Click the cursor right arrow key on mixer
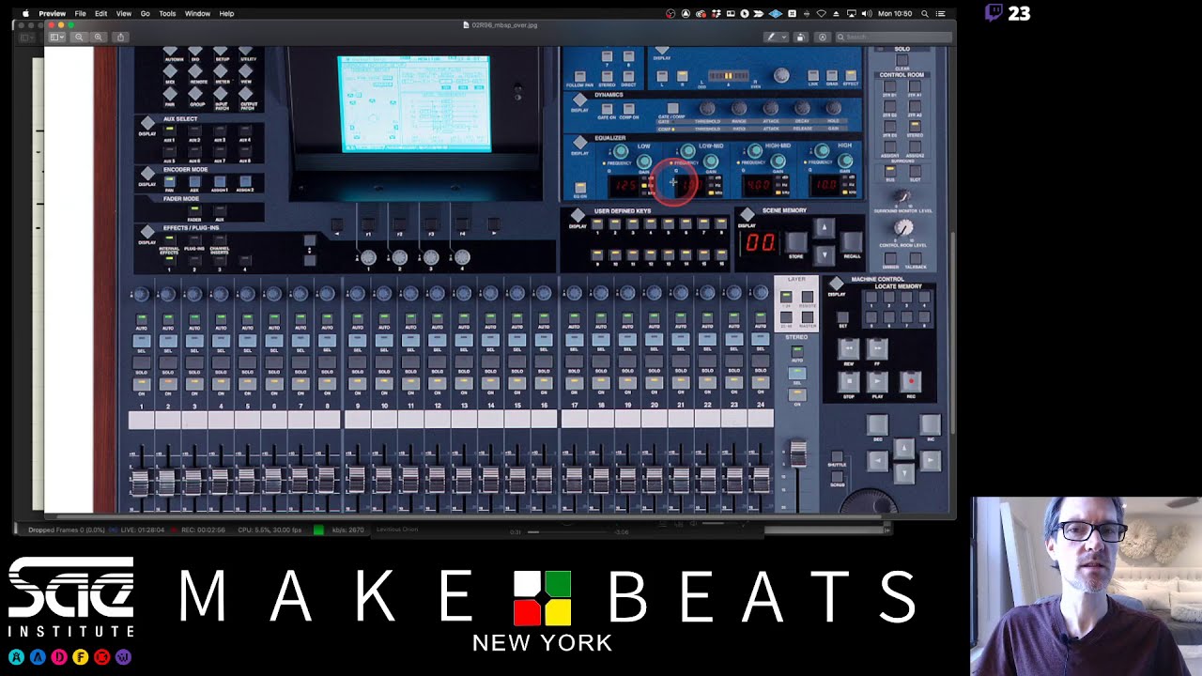Viewport: 1202px width, 676px height. [930, 460]
